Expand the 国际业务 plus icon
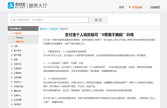This screenshot has height=108, width=167. (12, 91)
